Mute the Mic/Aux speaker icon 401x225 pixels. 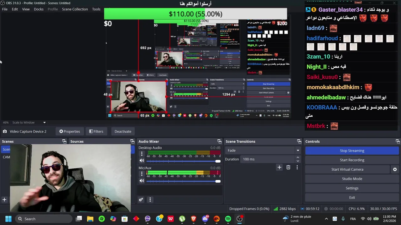point(142,181)
